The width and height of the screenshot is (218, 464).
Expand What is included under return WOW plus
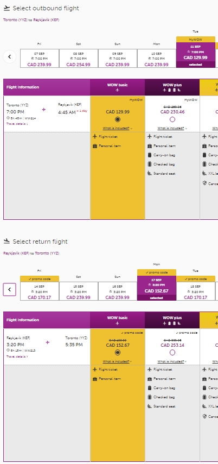coord(172,361)
